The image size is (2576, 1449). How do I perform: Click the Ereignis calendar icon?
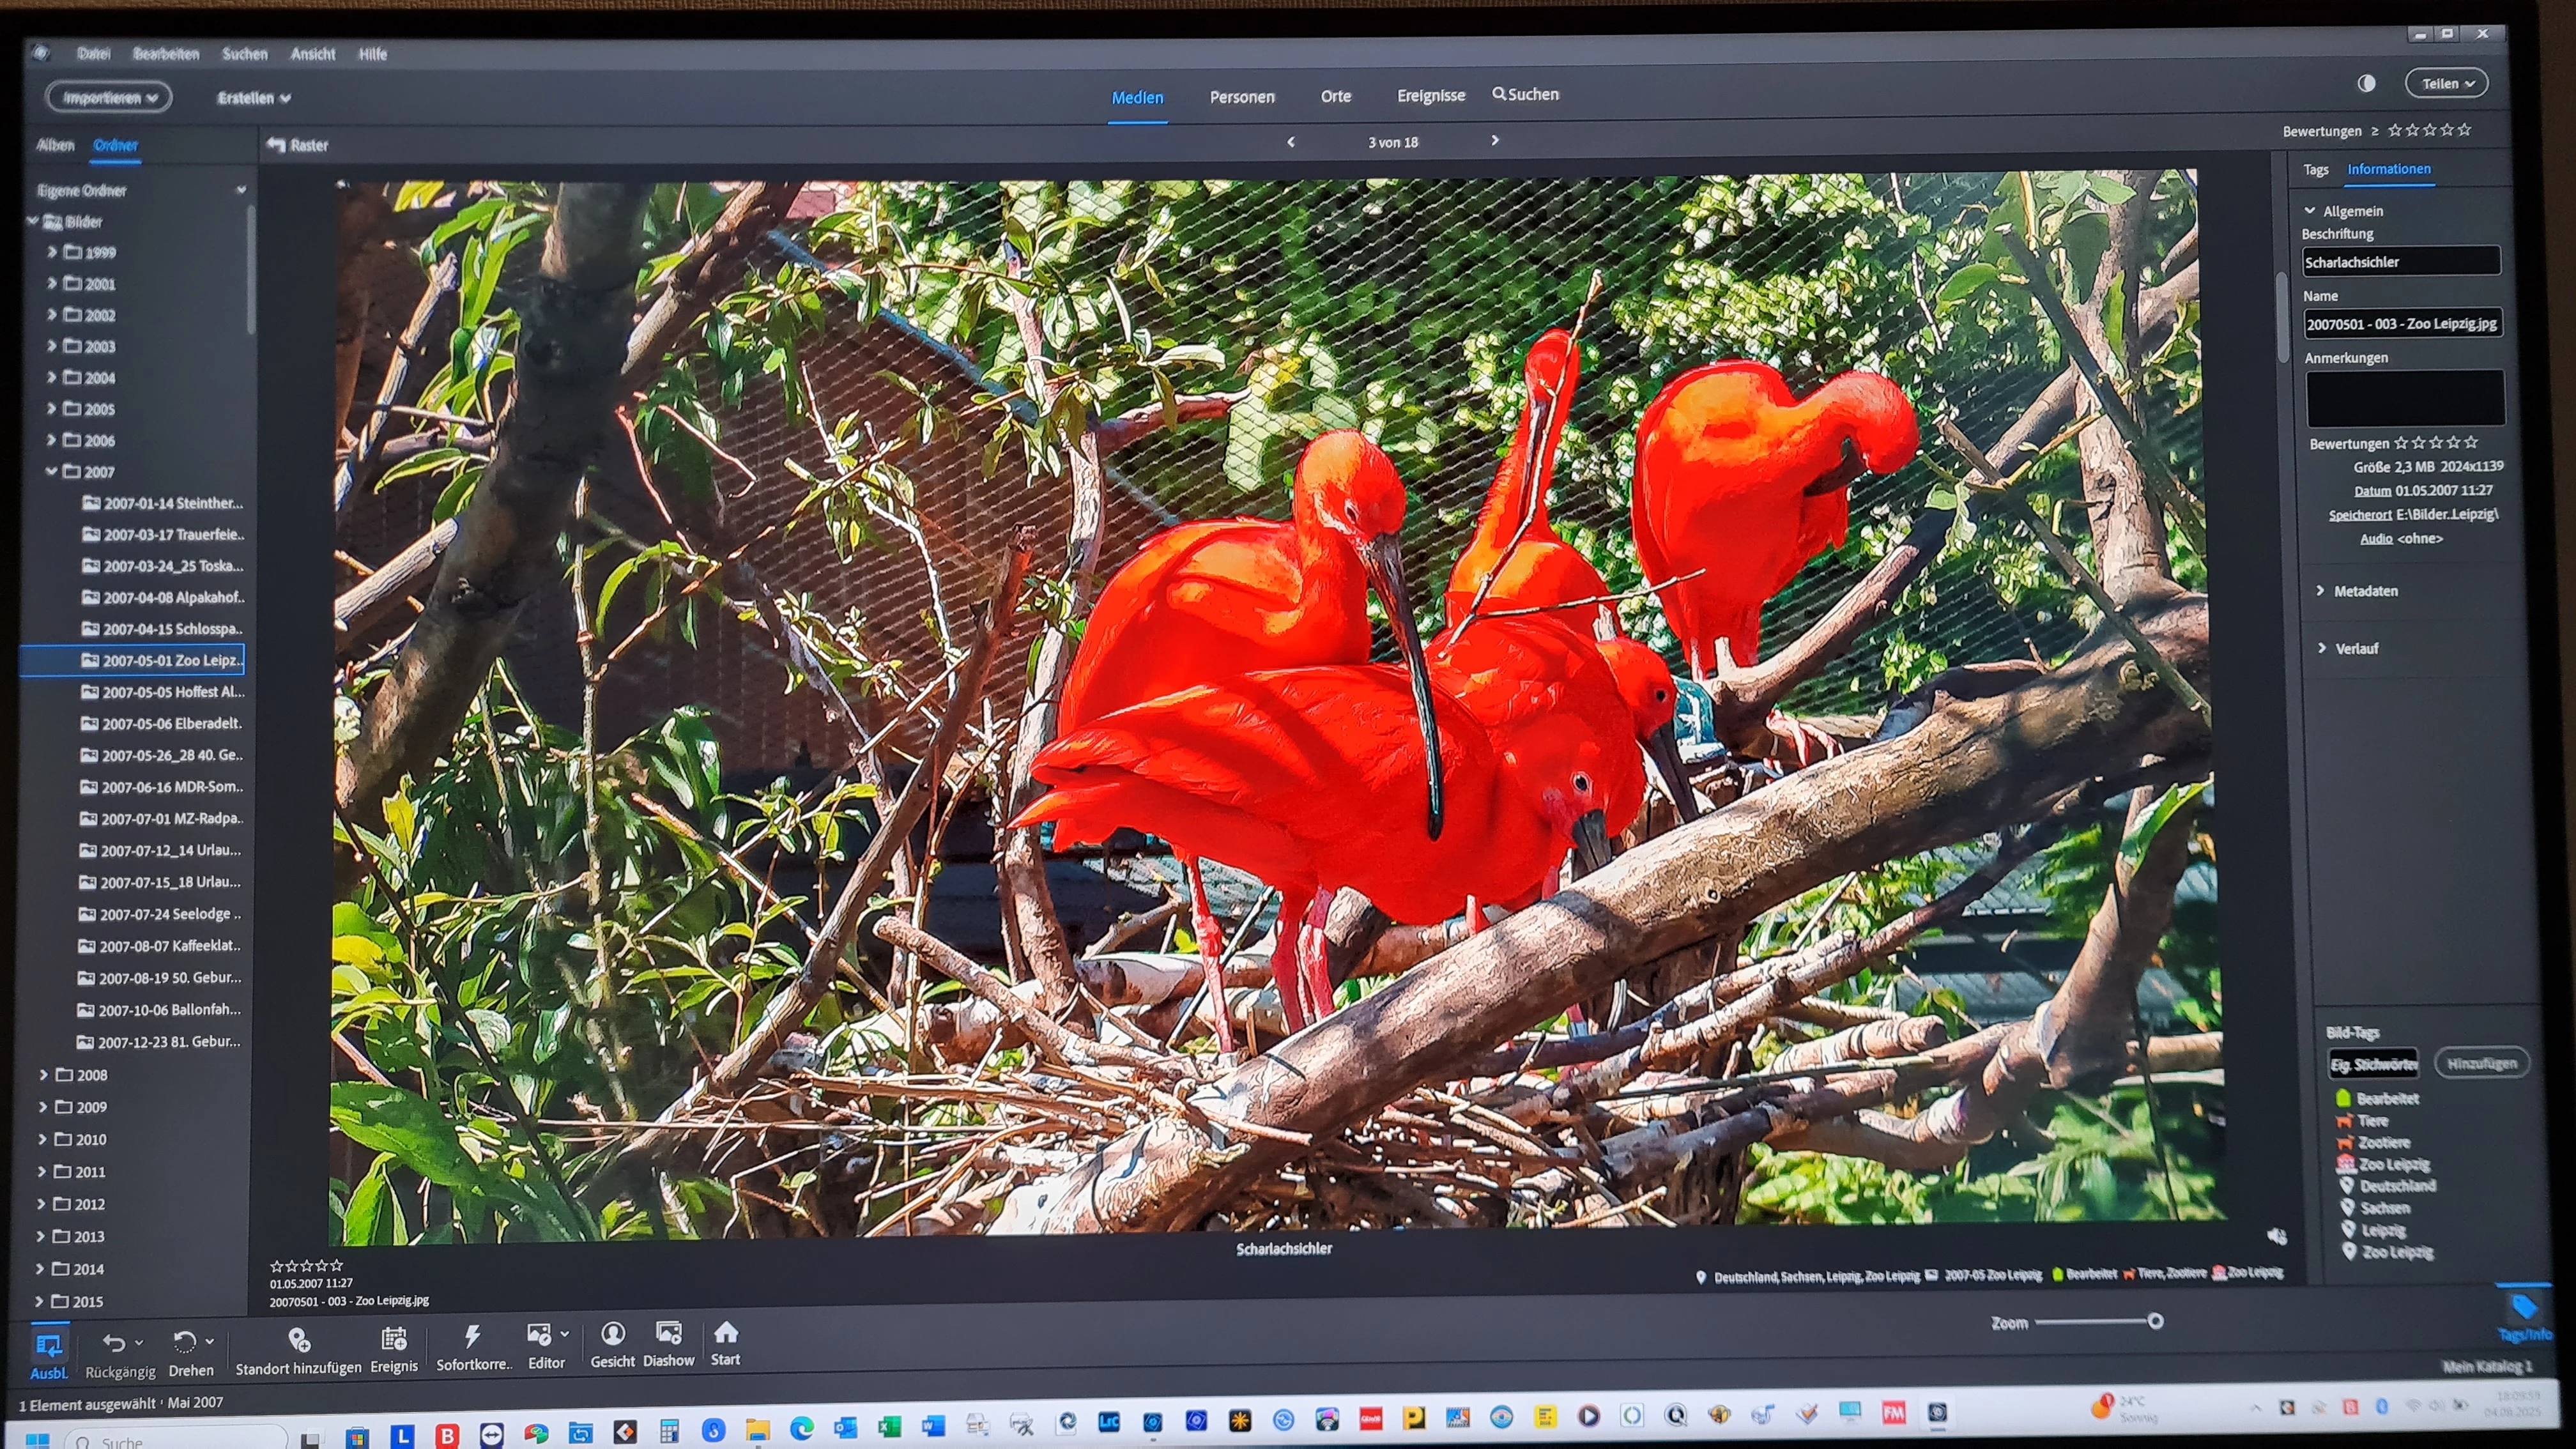point(394,1338)
